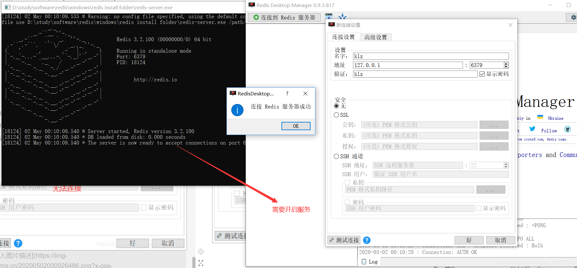Click the ? help button in the message box
Screen dimensions: 577x268
[x=287, y=93]
